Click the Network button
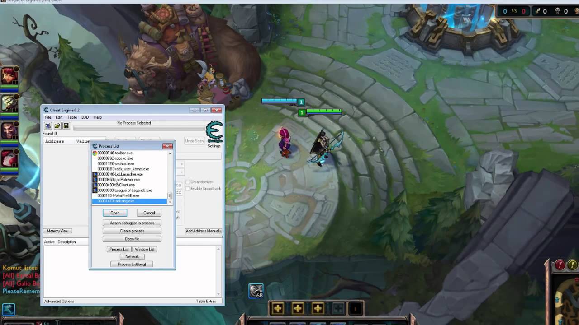 click(x=132, y=257)
